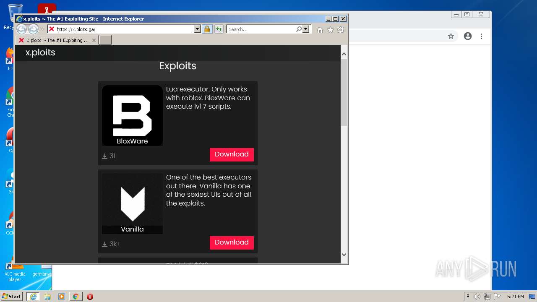537x302 pixels.
Task: Select the x.ploits browser tab
Action: (x=57, y=40)
